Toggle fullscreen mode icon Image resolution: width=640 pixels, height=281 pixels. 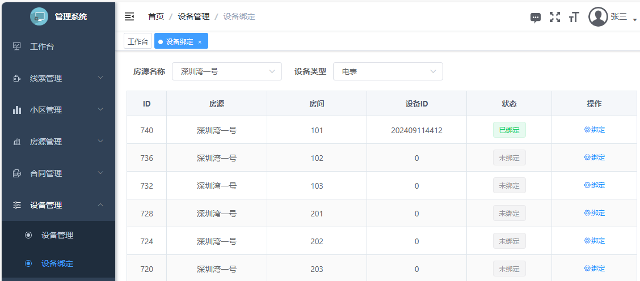554,17
